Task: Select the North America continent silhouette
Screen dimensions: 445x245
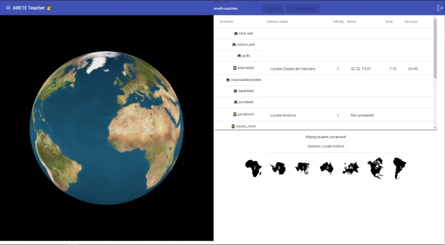Action: pos(375,169)
